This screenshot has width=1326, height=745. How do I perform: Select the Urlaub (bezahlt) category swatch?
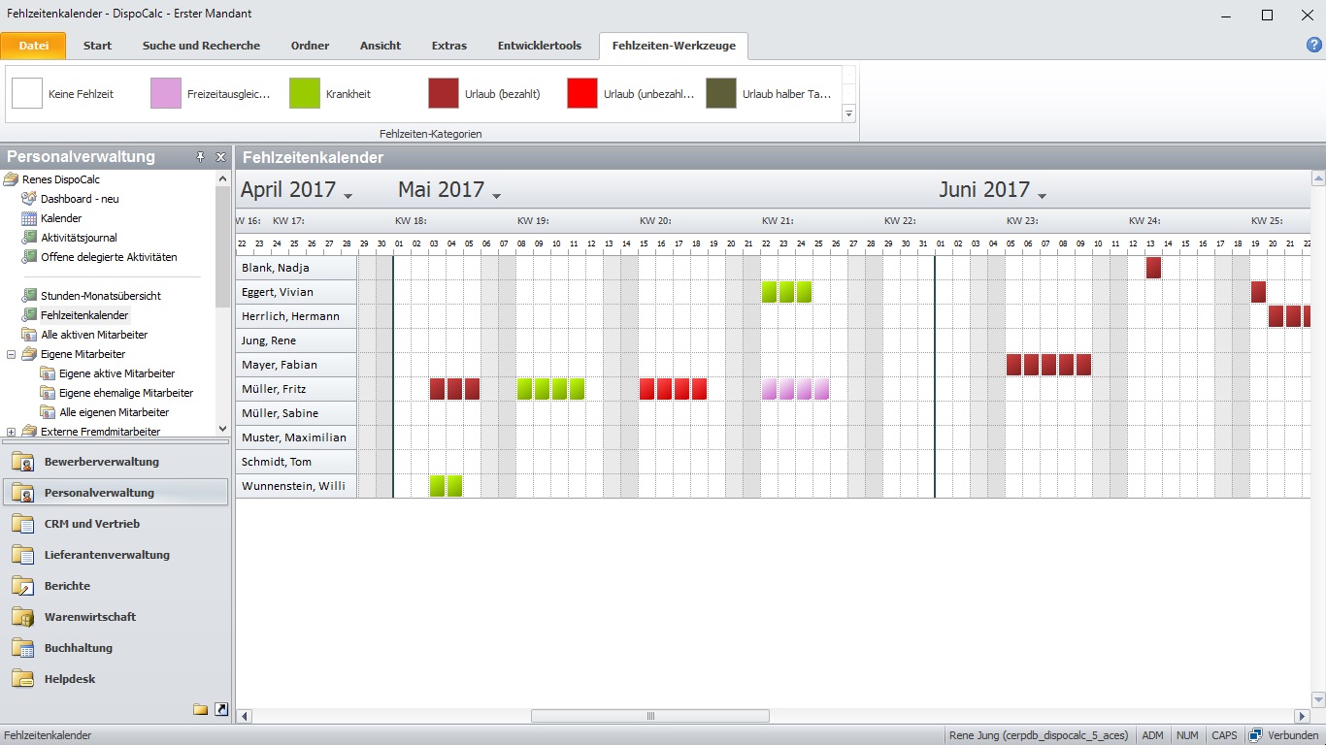[x=444, y=94]
